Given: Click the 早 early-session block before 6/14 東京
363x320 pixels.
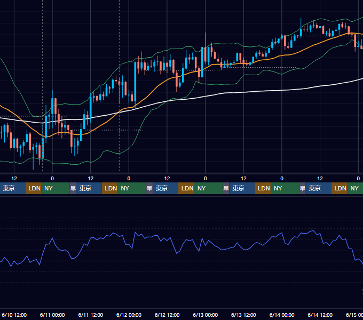Looking at the screenshot, I should [x=302, y=188].
